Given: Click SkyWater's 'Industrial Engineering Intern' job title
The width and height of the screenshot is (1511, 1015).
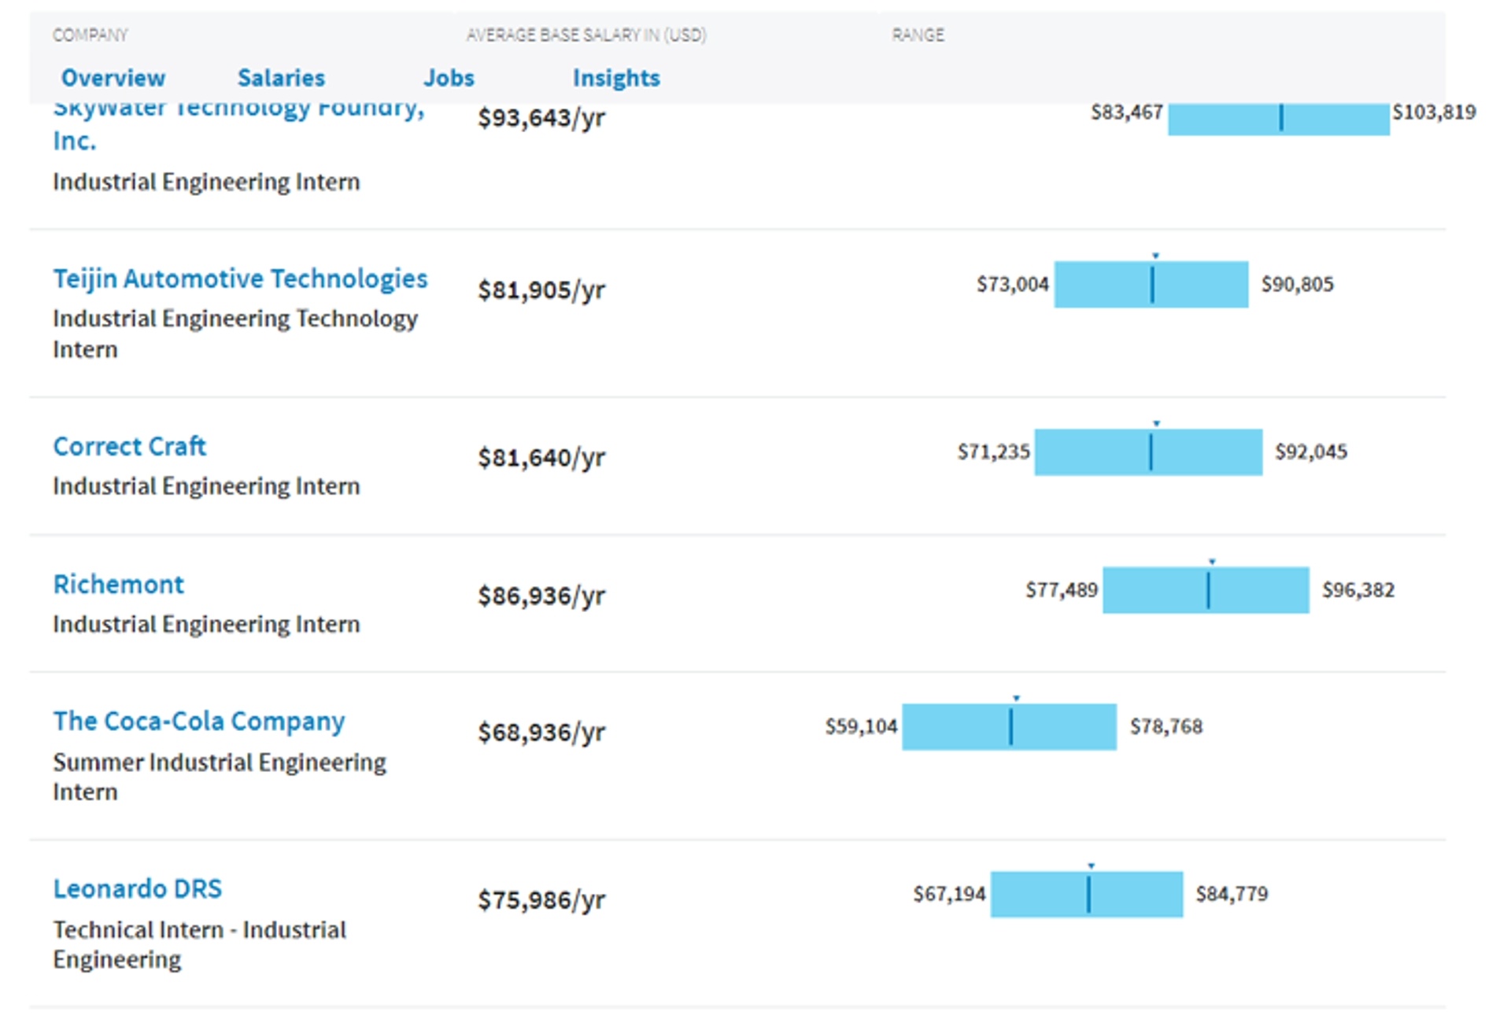Looking at the screenshot, I should pos(206,183).
